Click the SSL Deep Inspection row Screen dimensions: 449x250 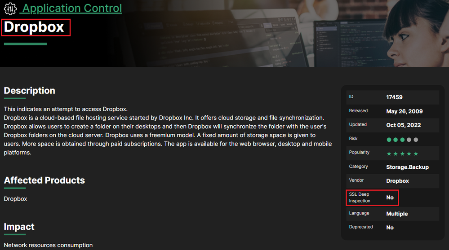pos(392,197)
